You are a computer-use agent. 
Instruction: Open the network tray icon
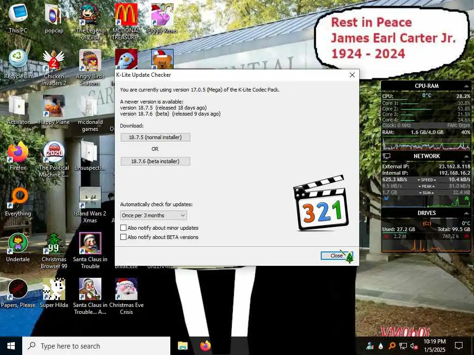tap(403, 346)
